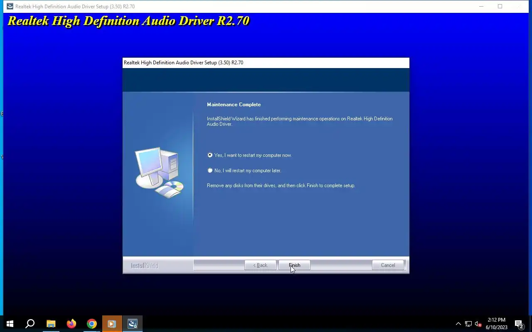Show hidden system tray icons
This screenshot has height=332, width=532.
pyautogui.click(x=458, y=324)
